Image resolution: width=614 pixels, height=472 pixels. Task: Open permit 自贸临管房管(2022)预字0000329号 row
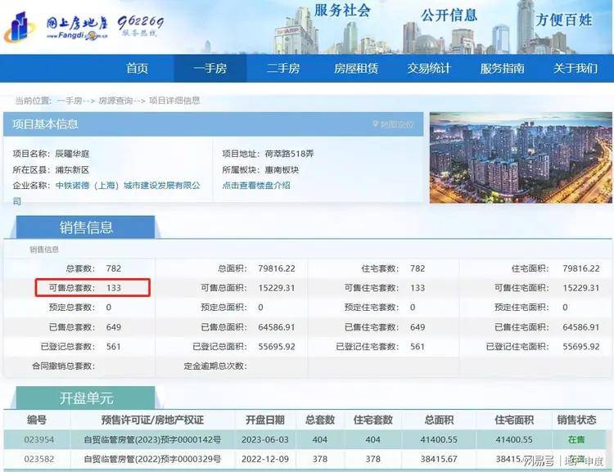(151, 459)
